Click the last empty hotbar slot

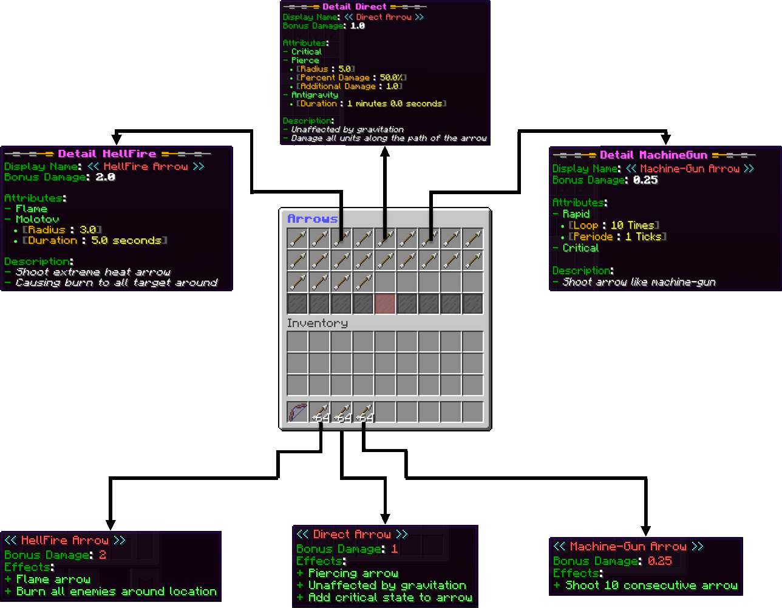pyautogui.click(x=472, y=412)
